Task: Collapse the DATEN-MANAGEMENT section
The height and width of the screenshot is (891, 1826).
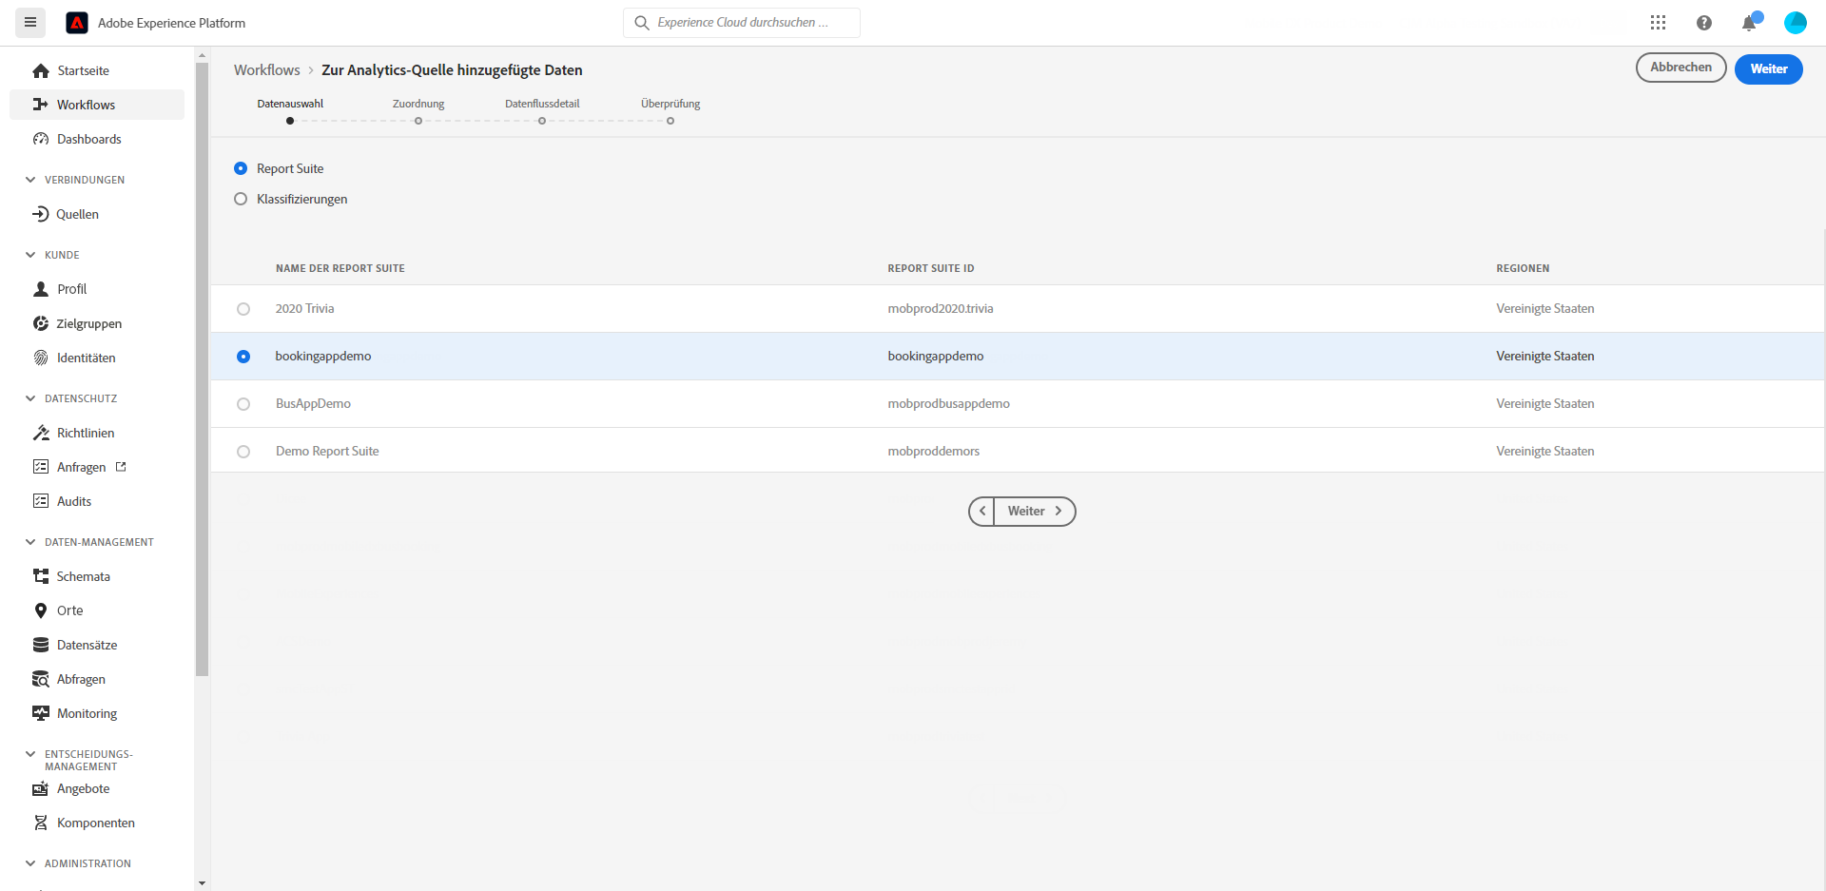Action: [x=30, y=542]
